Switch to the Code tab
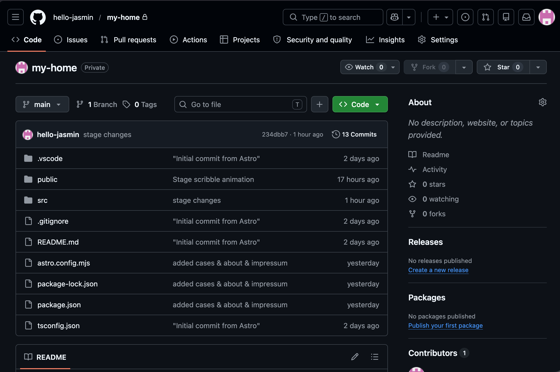The width and height of the screenshot is (560, 372). 27,40
